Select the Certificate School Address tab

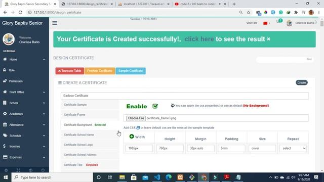90,155
